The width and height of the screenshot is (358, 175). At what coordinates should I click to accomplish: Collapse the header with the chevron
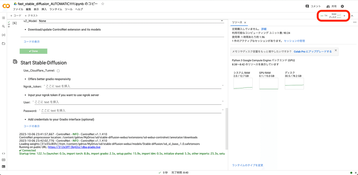pos(352,16)
